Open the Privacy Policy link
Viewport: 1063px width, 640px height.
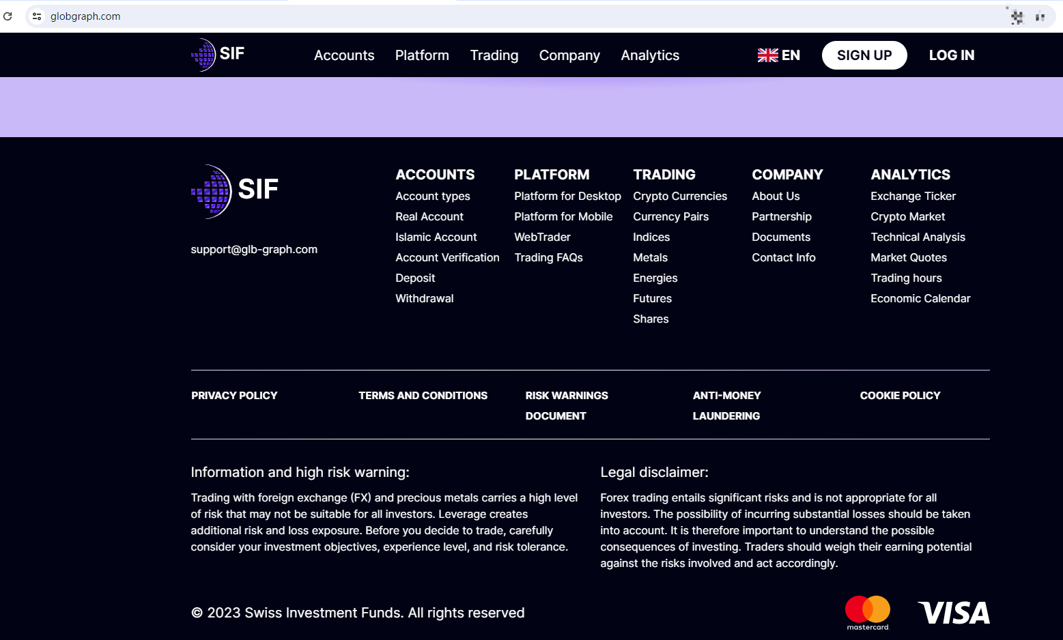(234, 396)
